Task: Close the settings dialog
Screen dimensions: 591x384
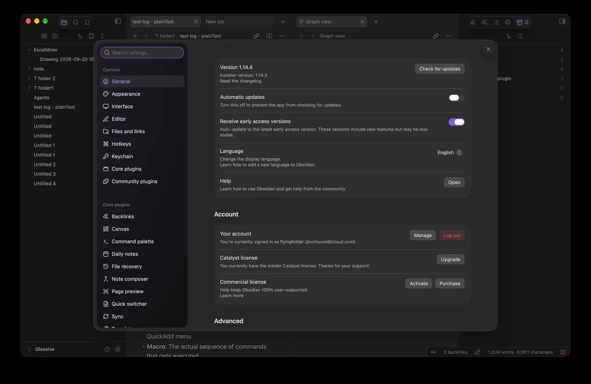Action: (488, 49)
